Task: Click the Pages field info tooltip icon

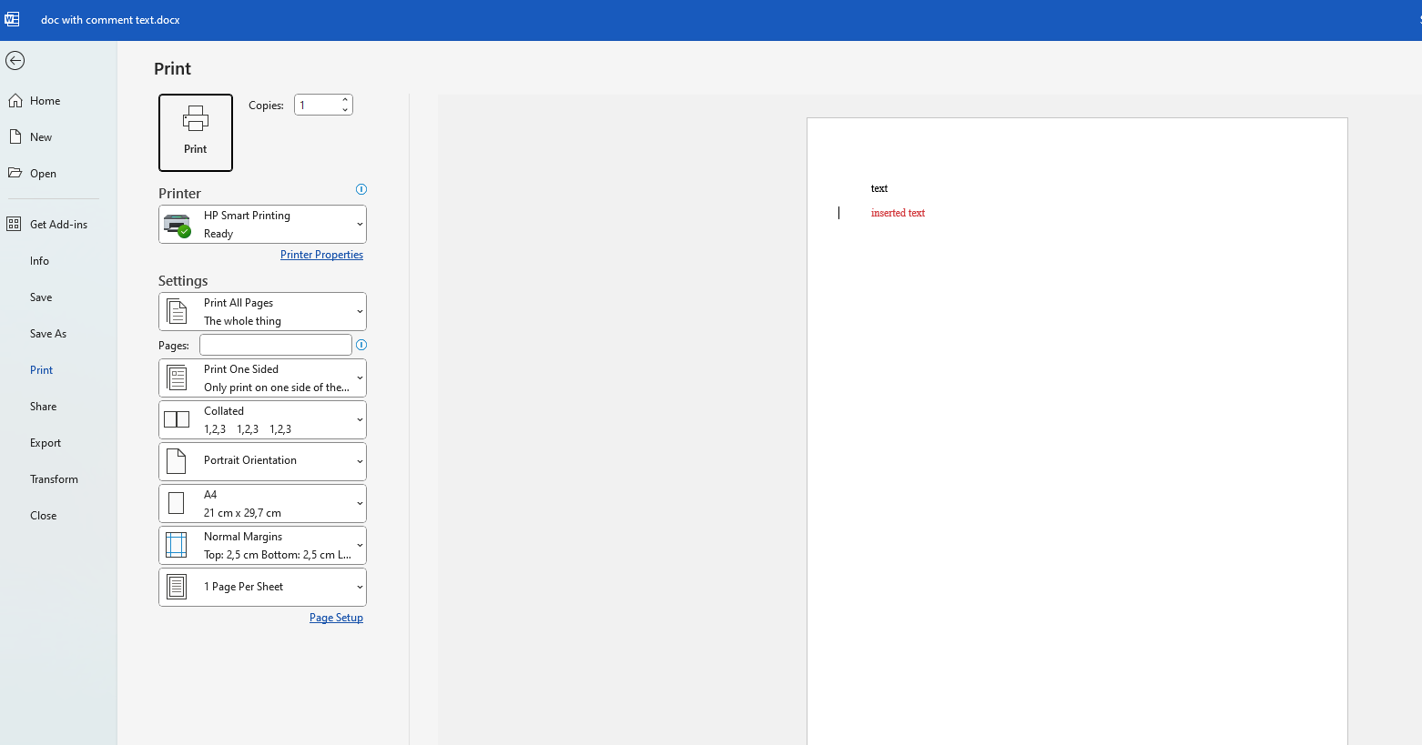Action: click(x=361, y=345)
